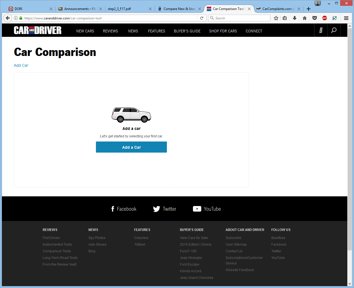Click the screenshot scissors extension icon
The image size is (354, 288).
335,18
